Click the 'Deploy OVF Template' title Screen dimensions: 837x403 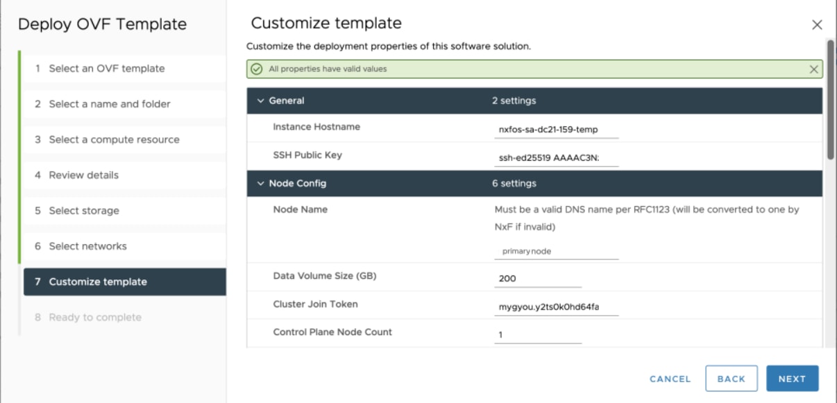point(102,24)
